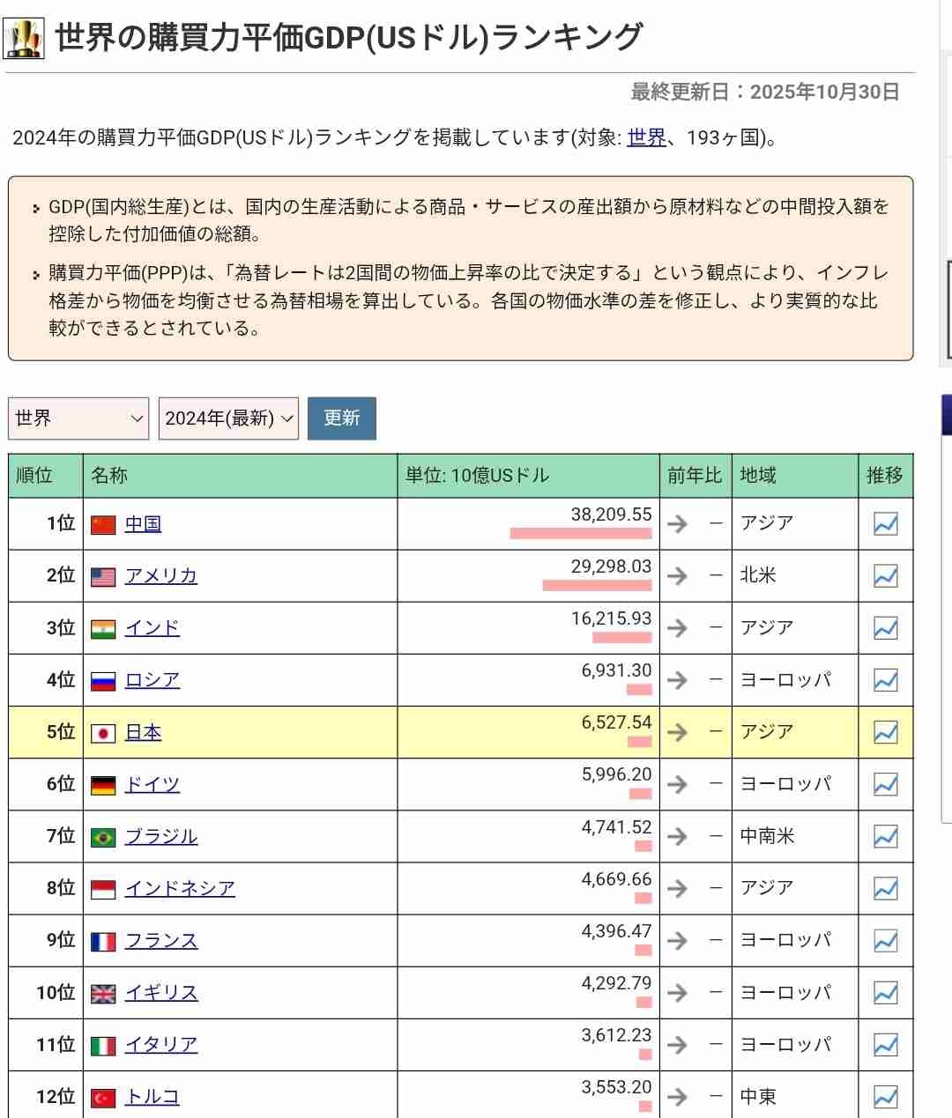952x1118 pixels.
Task: Open the trend chart icon for Japan
Action: (885, 732)
